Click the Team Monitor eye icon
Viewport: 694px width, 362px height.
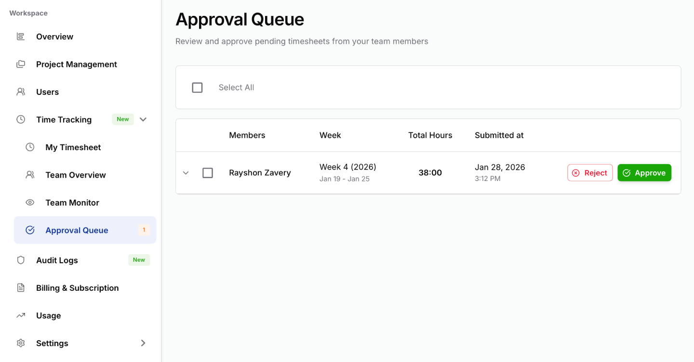tap(30, 202)
